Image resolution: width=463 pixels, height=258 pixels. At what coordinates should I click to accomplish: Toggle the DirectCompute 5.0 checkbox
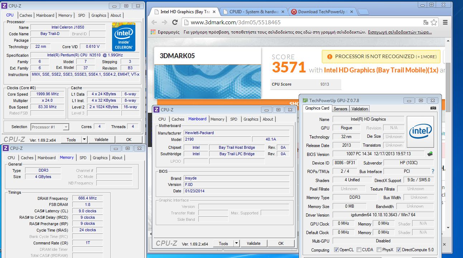399,250
